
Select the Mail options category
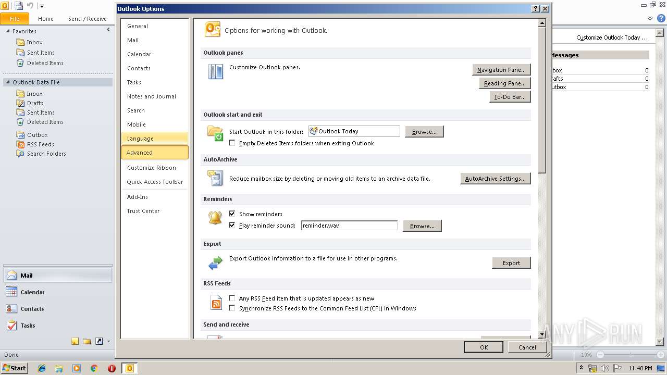(x=155, y=40)
